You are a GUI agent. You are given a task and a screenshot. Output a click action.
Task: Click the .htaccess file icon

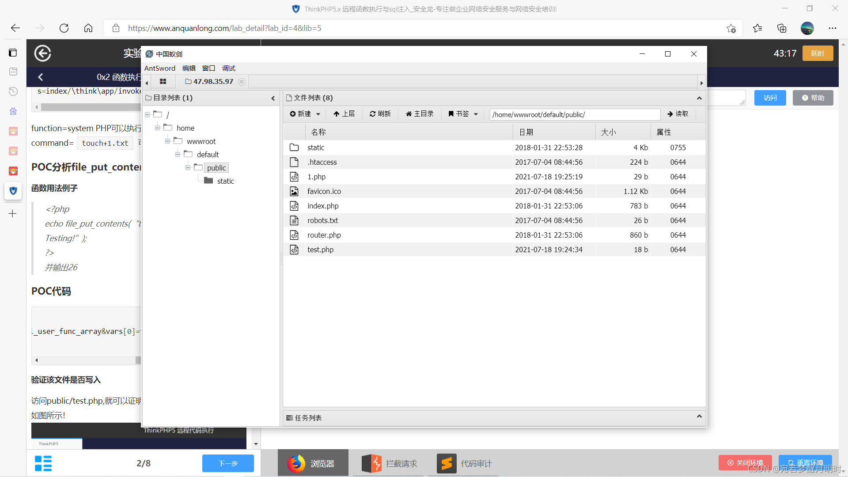294,162
